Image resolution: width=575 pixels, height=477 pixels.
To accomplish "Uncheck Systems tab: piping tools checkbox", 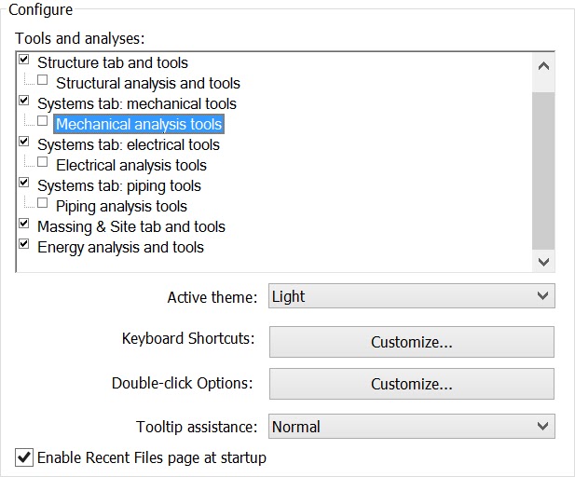I will (x=24, y=183).
